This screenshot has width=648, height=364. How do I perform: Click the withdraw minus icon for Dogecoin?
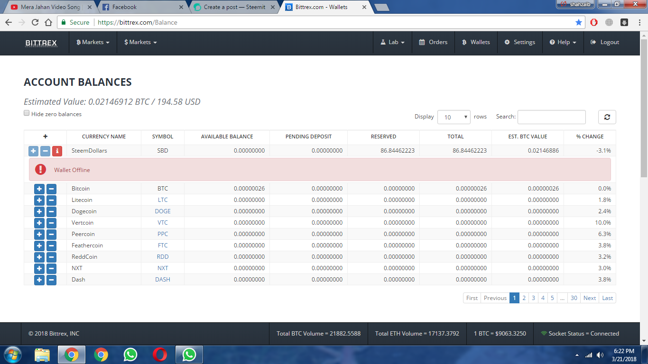pos(51,211)
